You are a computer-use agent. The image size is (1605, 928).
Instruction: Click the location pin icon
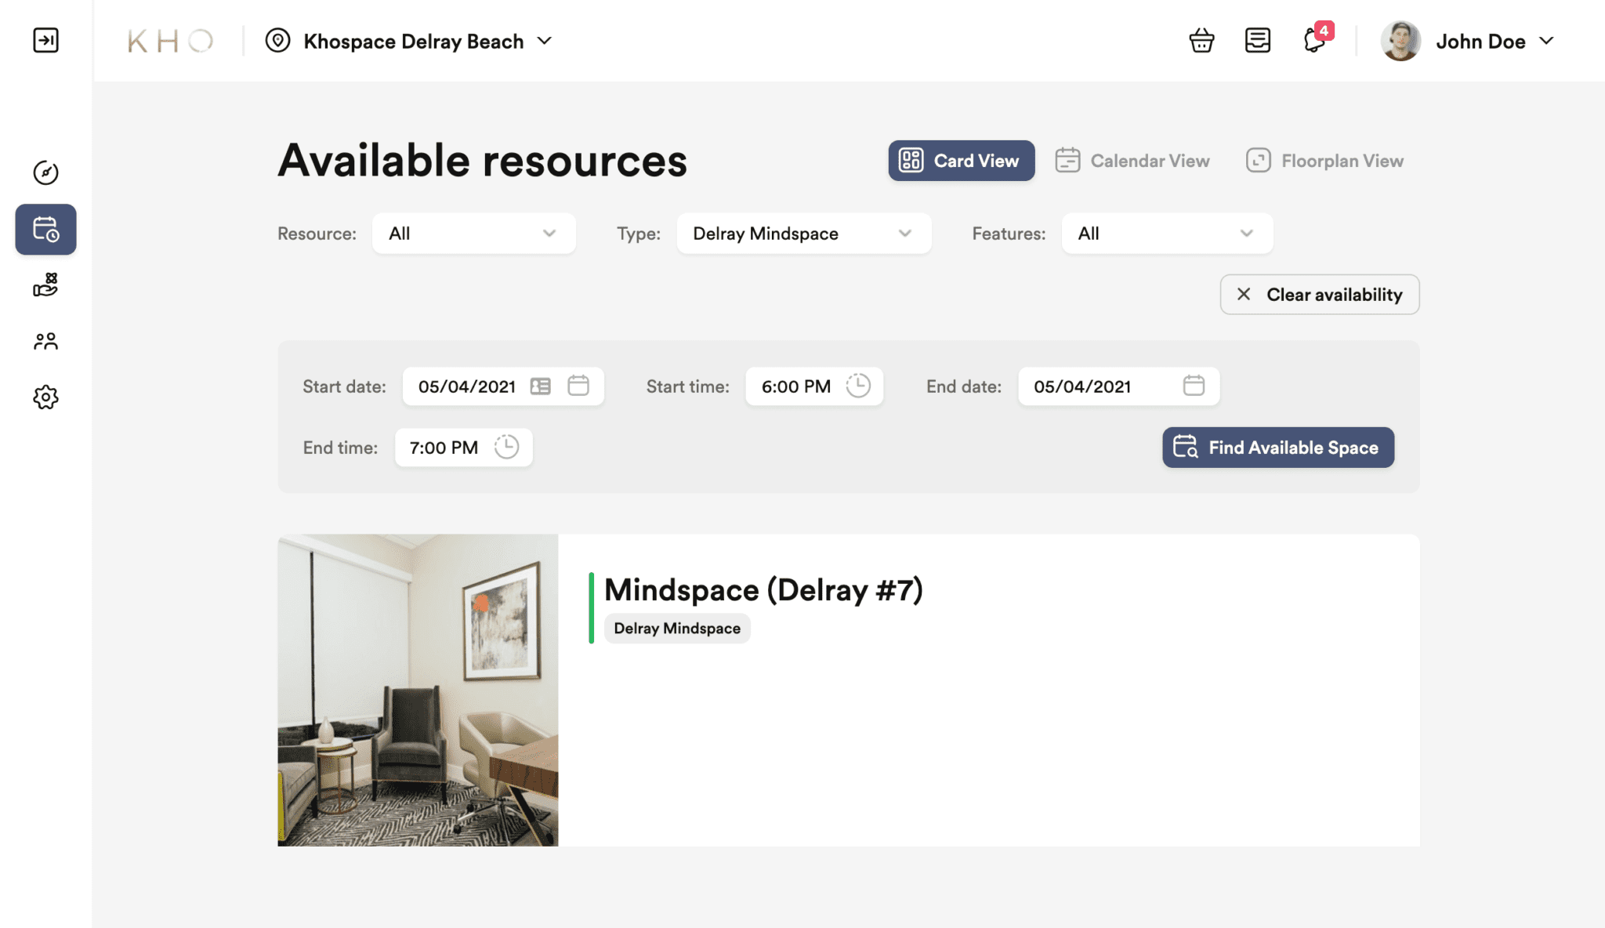coord(277,41)
